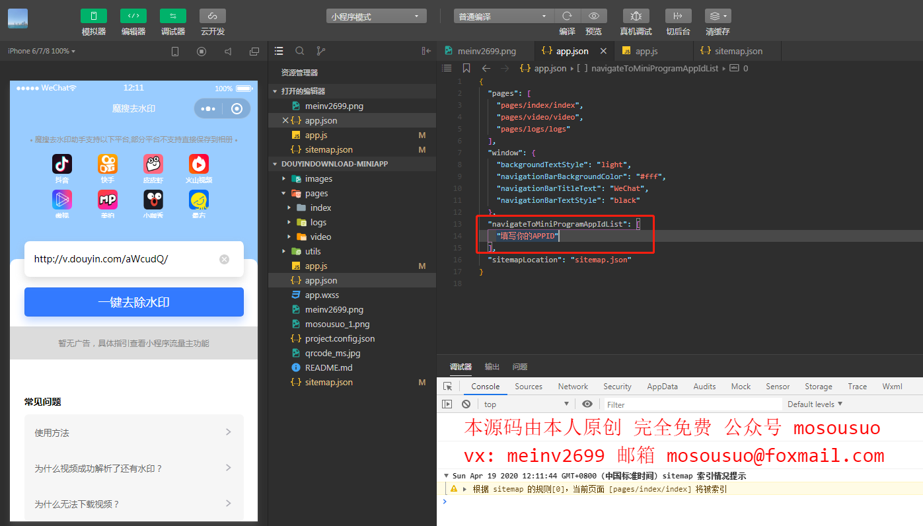The height and width of the screenshot is (526, 923).
Task: Toggle the 模拟器 simulator panel
Action: coord(94,16)
